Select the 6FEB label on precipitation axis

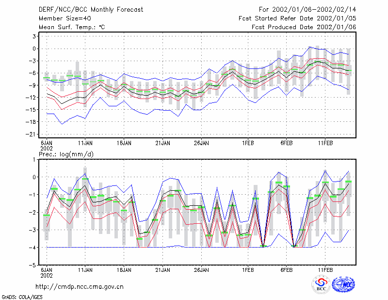pos(287,270)
